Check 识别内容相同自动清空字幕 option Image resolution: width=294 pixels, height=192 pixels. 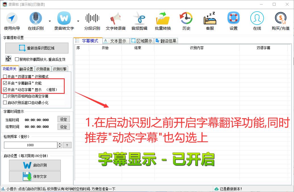click(x=5, y=96)
